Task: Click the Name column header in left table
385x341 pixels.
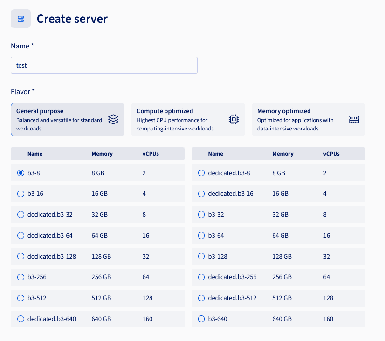Action: pos(35,154)
